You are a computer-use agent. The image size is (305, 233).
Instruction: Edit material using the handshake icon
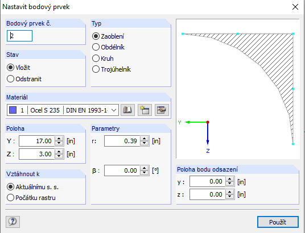(162, 110)
